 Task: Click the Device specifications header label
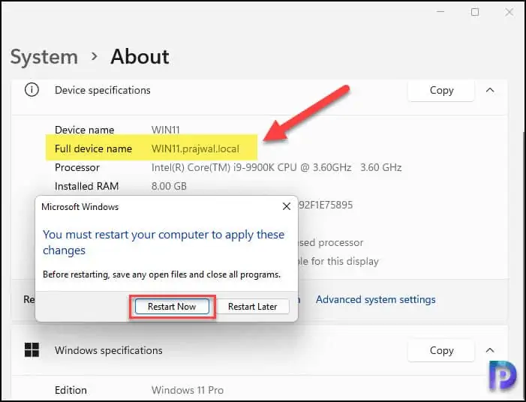tap(102, 90)
